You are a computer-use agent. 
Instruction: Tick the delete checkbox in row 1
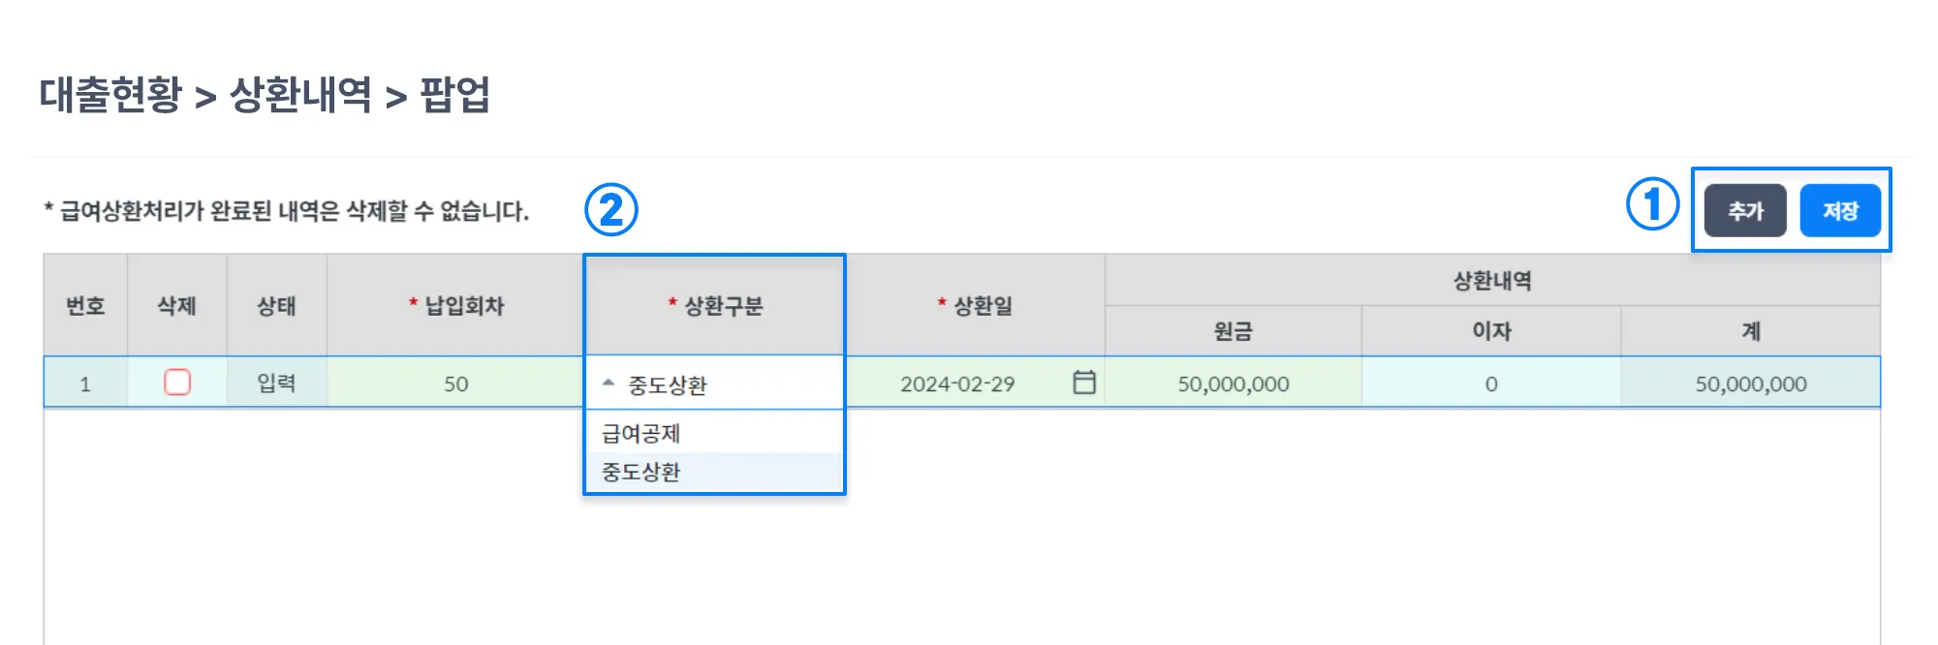point(177,383)
